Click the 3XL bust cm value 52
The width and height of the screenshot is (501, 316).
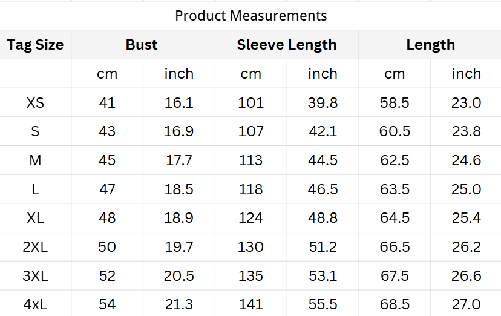point(107,276)
